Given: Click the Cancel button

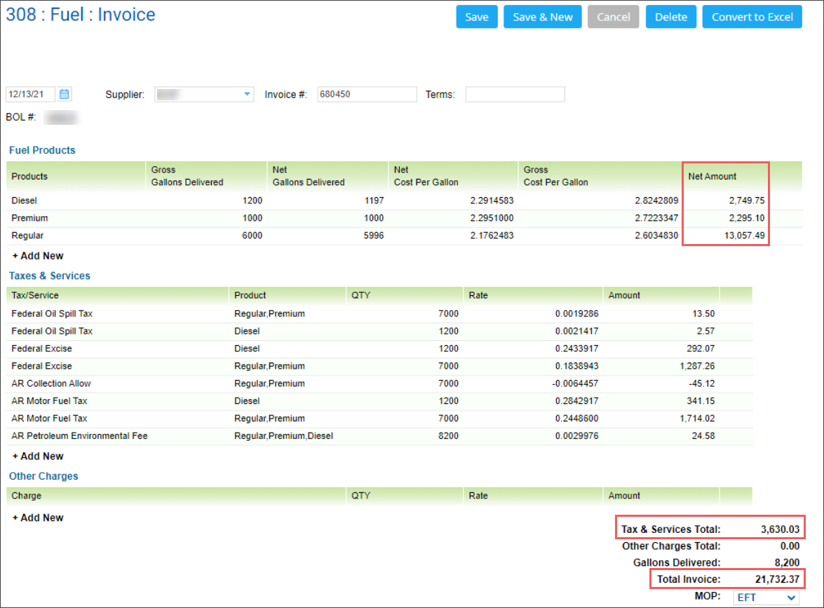Looking at the screenshot, I should (613, 17).
